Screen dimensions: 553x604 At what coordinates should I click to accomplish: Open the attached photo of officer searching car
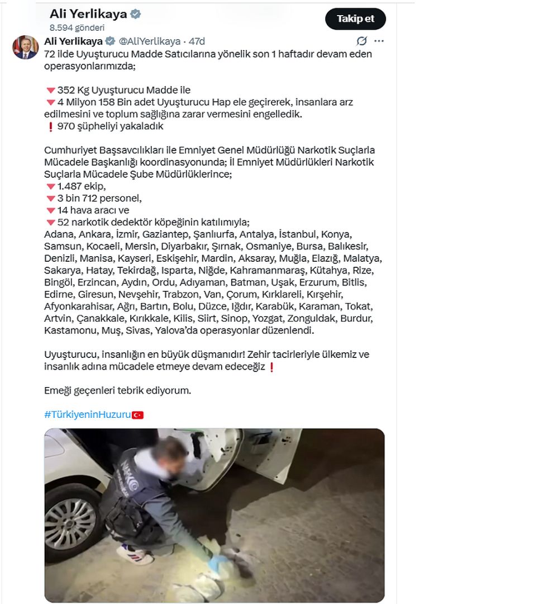point(214,515)
